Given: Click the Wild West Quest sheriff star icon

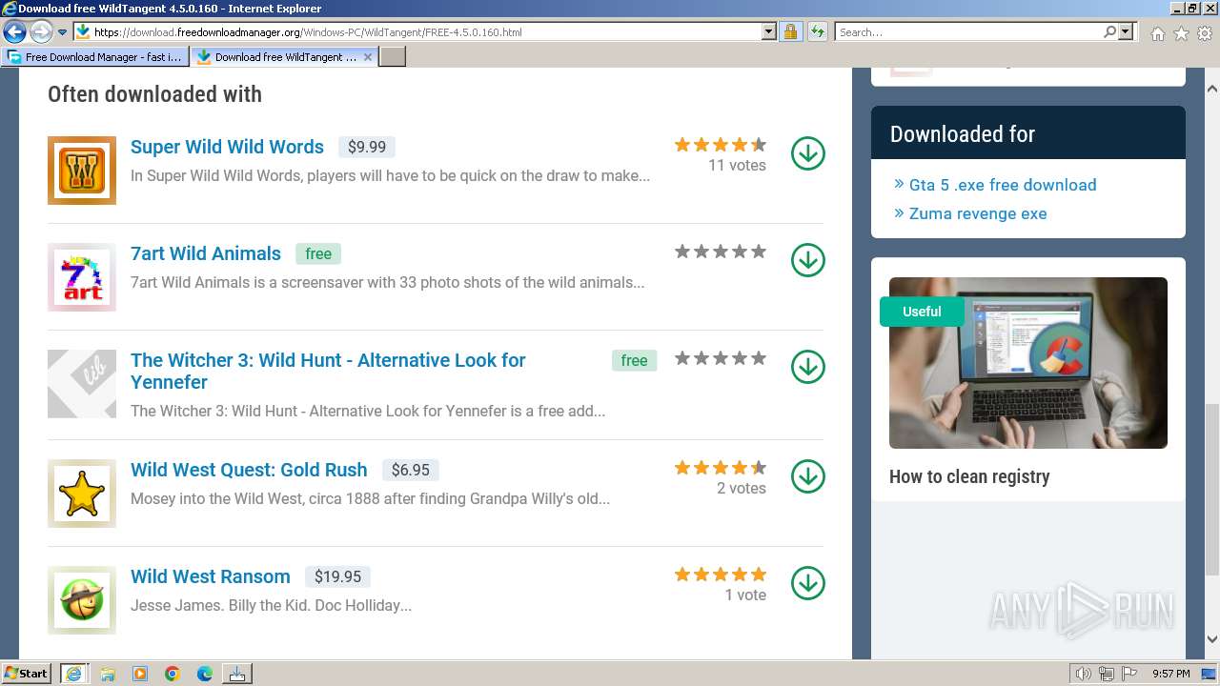Looking at the screenshot, I should 82,494.
